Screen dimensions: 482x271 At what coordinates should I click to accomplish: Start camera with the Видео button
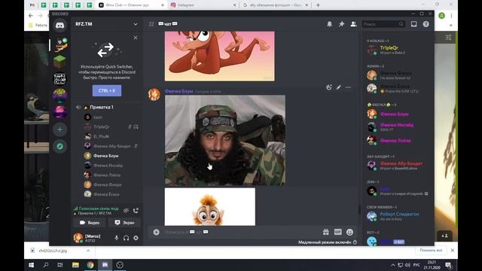pos(90,223)
